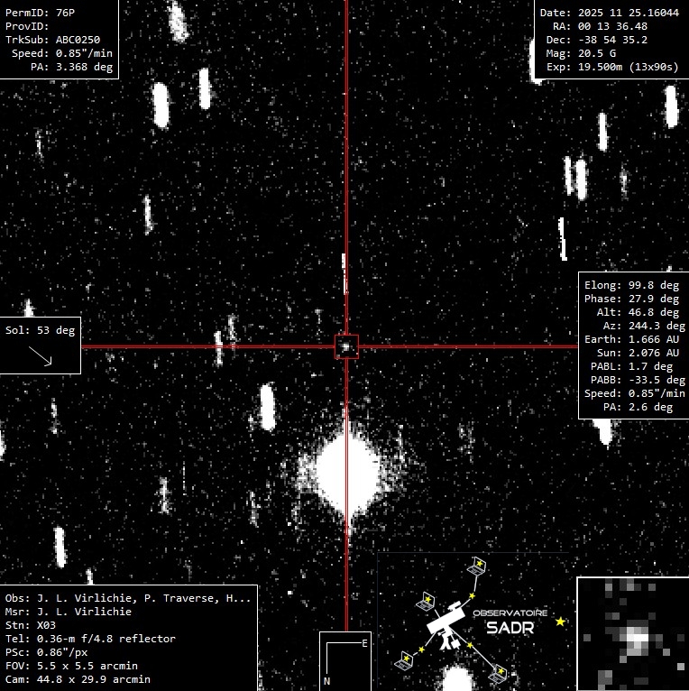Click the top laptop icon in logo
This screenshot has height=691, width=689.
477,567
